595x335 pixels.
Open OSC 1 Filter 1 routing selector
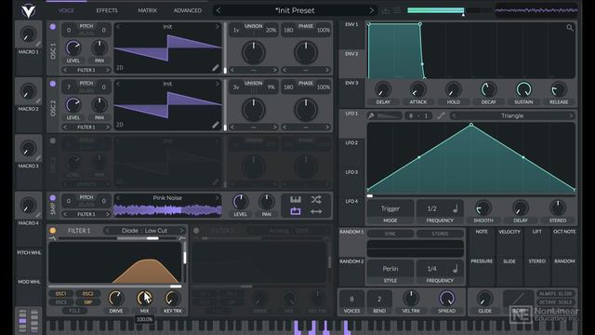coord(86,71)
